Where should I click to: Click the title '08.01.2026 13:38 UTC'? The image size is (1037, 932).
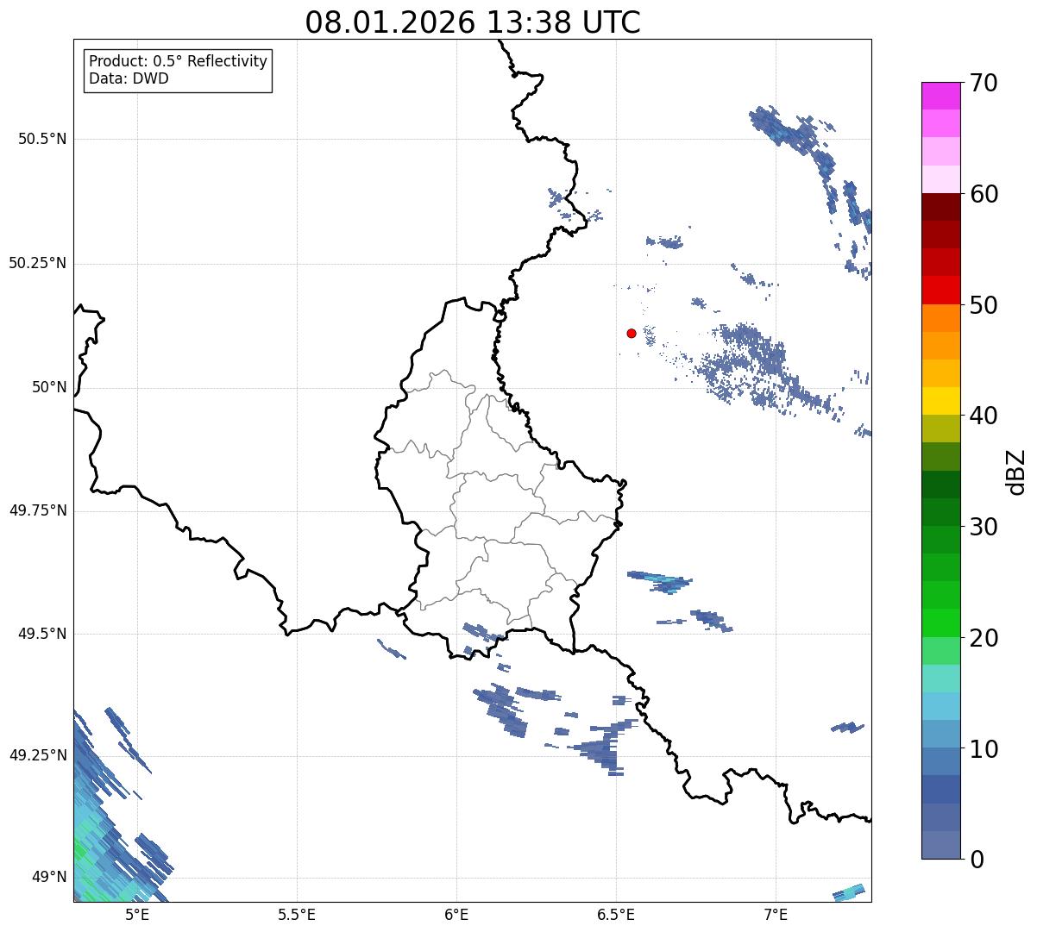click(473, 22)
